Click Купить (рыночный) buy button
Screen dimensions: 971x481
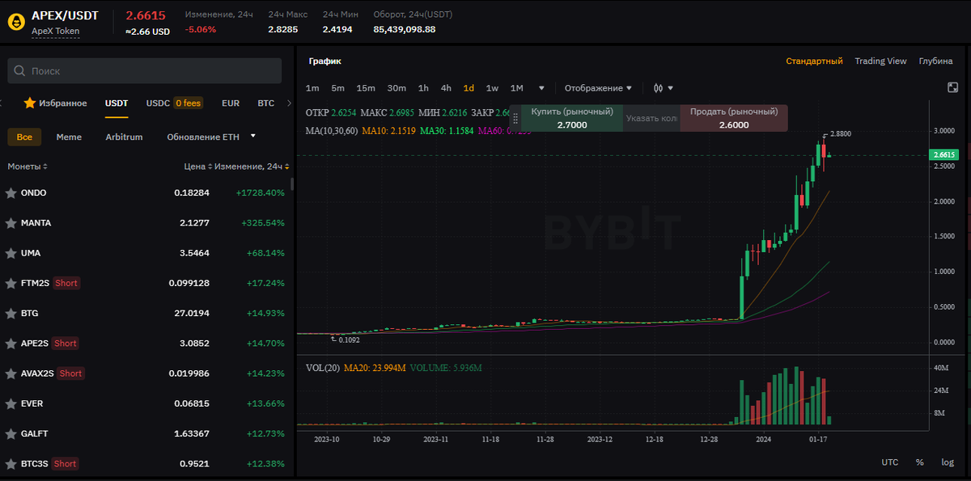(572, 118)
